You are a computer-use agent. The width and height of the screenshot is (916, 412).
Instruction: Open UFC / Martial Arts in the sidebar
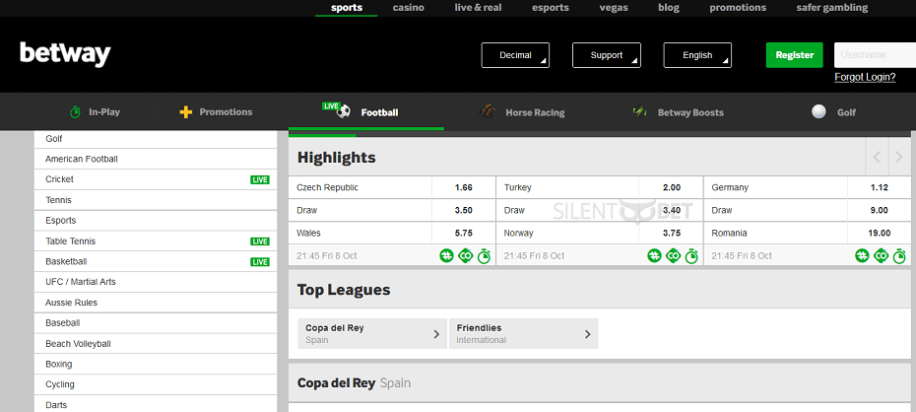156,282
